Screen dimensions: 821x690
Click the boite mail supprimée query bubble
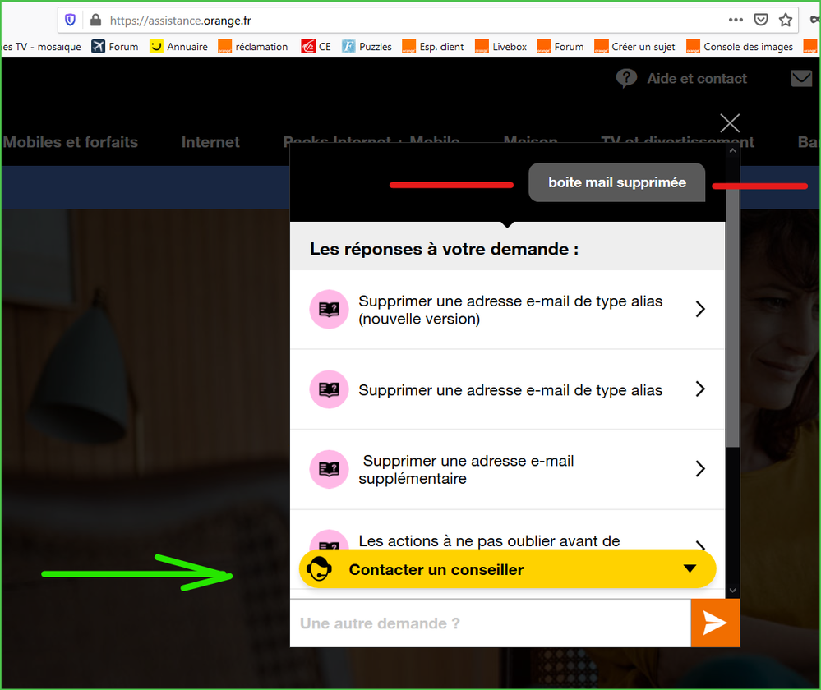pos(617,182)
